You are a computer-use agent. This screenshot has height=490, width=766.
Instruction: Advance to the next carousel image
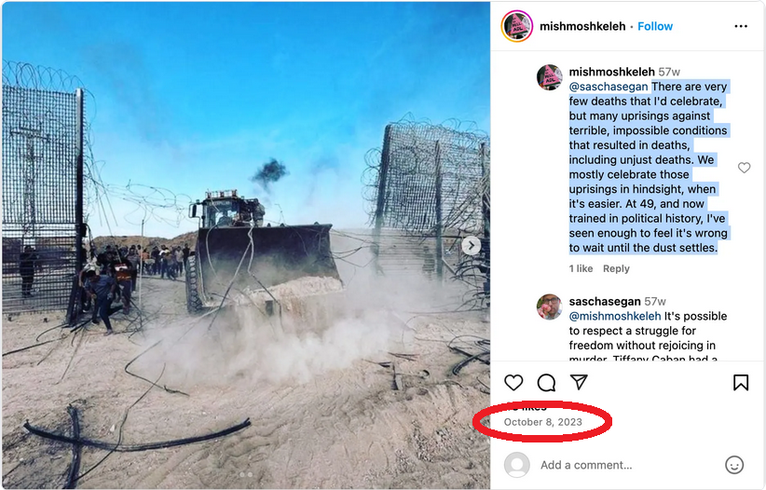[472, 245]
